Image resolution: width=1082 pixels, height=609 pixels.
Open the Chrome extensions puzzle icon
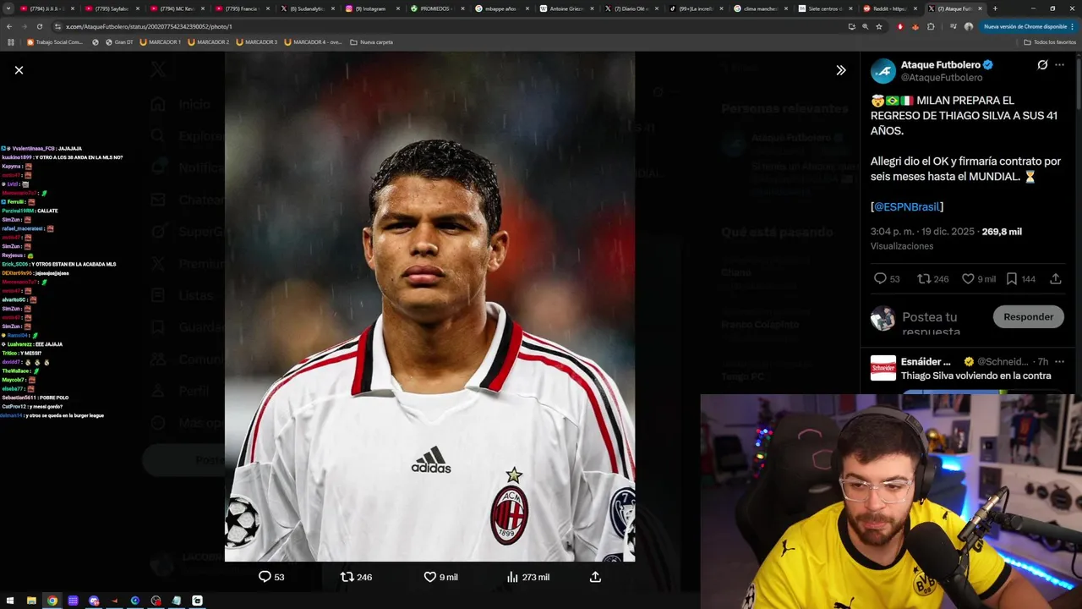click(x=931, y=26)
